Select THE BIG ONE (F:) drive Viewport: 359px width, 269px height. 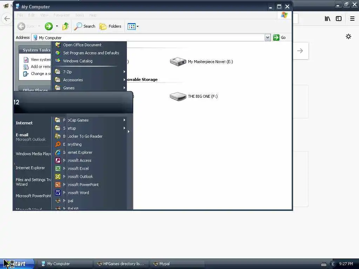coord(194,96)
